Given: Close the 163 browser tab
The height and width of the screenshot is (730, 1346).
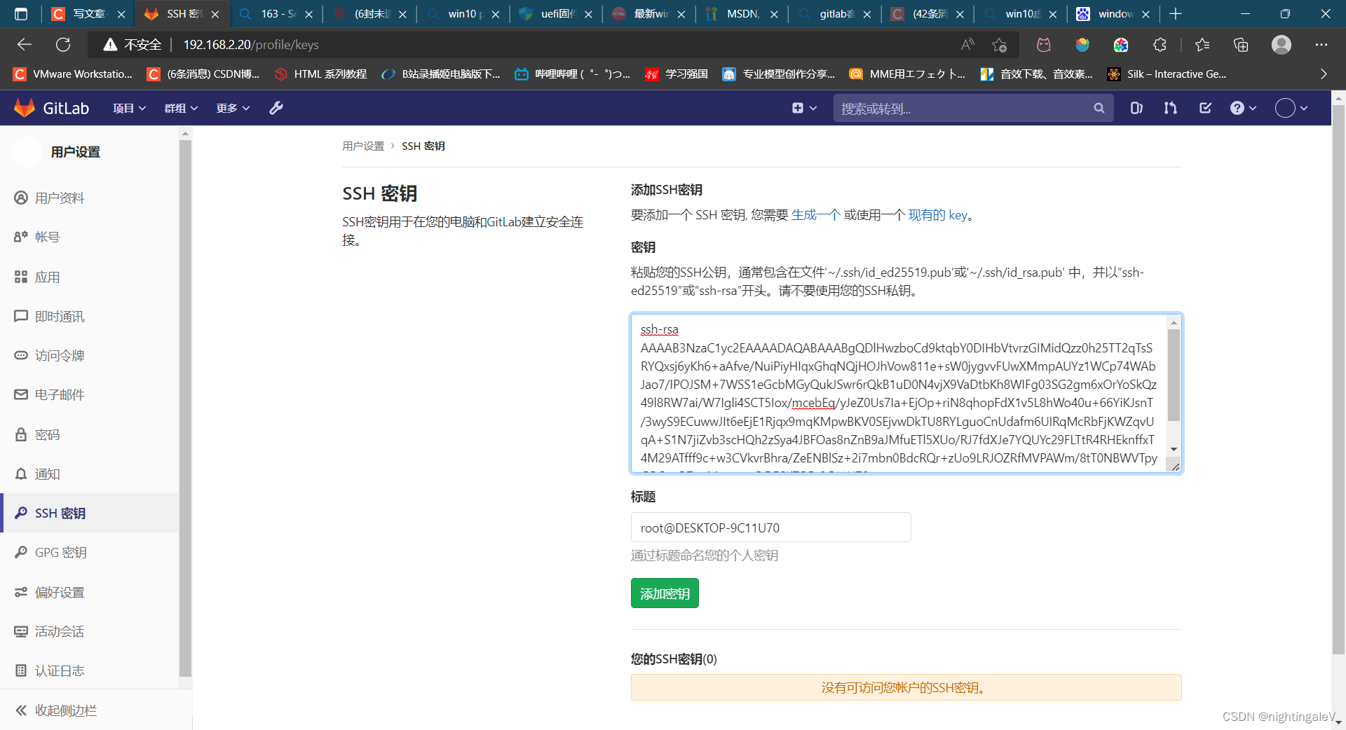Looking at the screenshot, I should (308, 14).
